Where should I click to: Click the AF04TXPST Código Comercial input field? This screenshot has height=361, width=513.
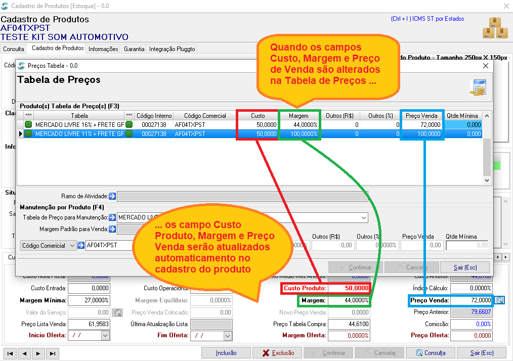pyautogui.click(x=110, y=245)
